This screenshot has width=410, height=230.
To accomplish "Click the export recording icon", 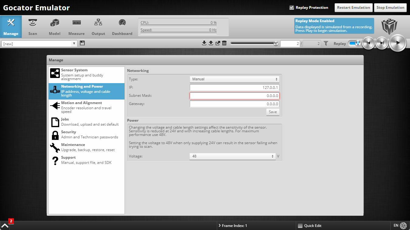I will pos(218,43).
